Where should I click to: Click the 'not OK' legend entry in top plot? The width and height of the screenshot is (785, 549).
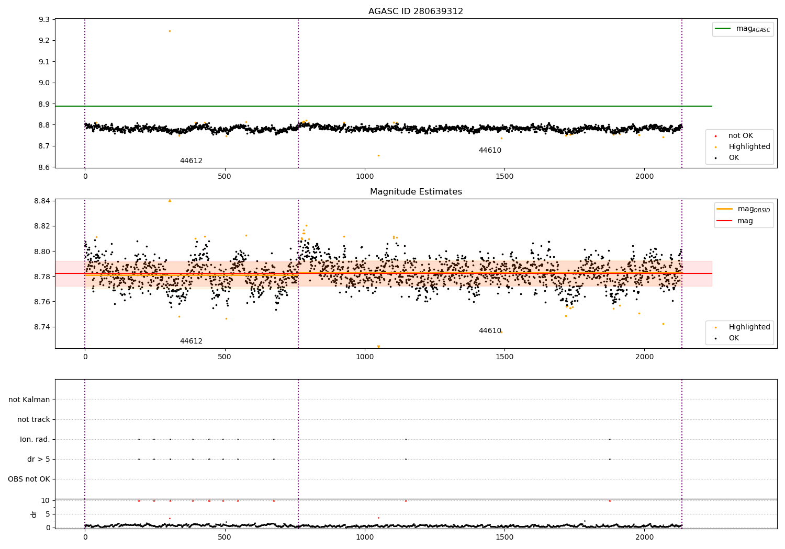[741, 136]
